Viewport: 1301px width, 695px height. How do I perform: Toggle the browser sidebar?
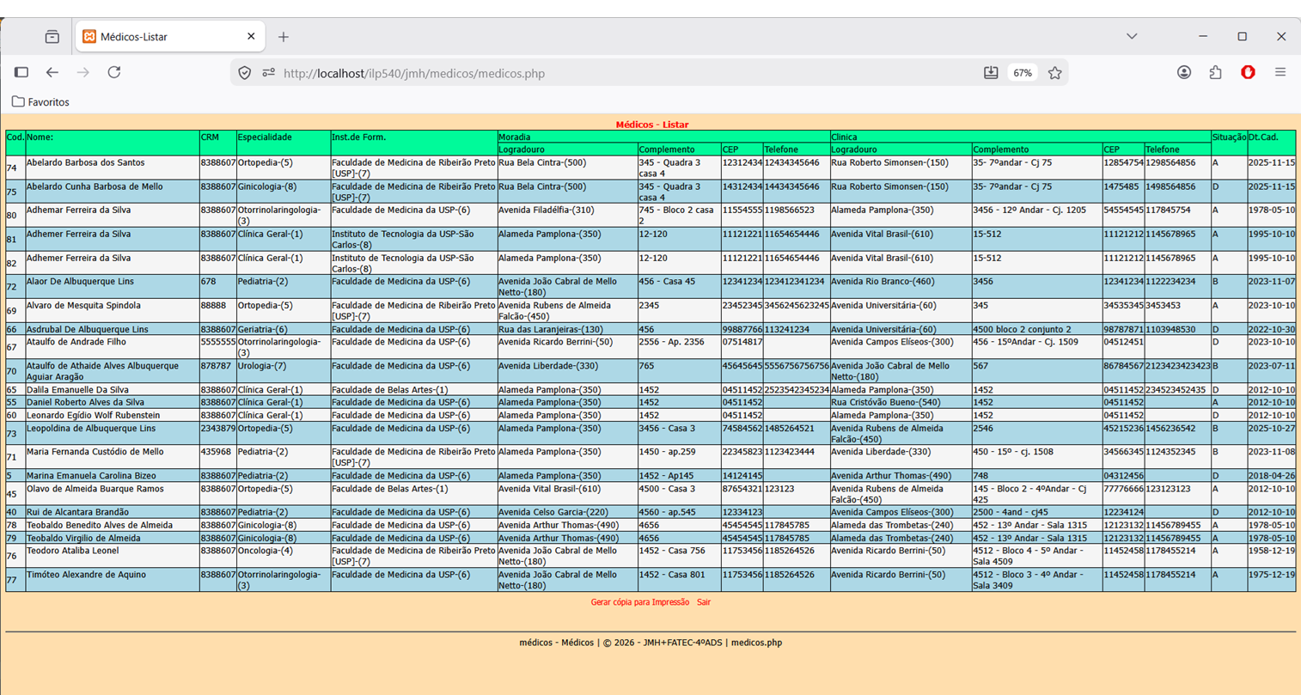pos(21,73)
